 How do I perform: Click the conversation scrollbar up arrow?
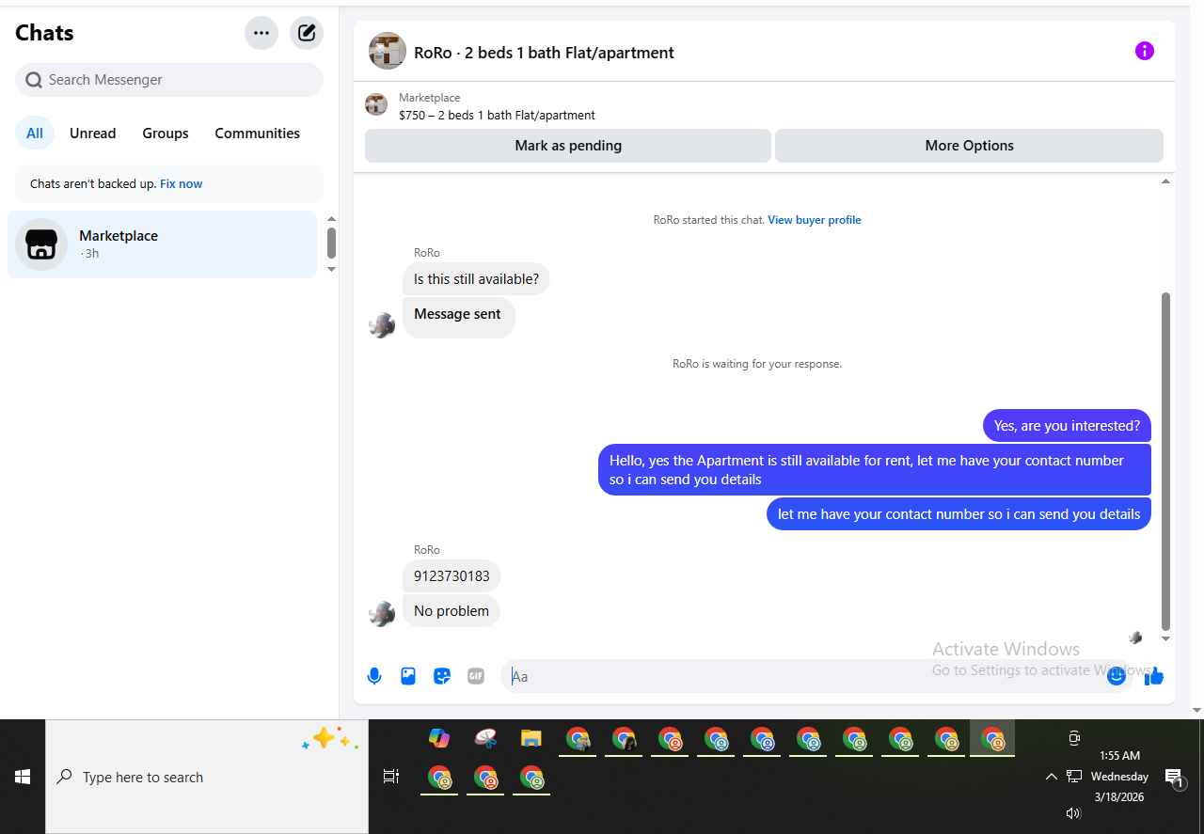pyautogui.click(x=1166, y=181)
